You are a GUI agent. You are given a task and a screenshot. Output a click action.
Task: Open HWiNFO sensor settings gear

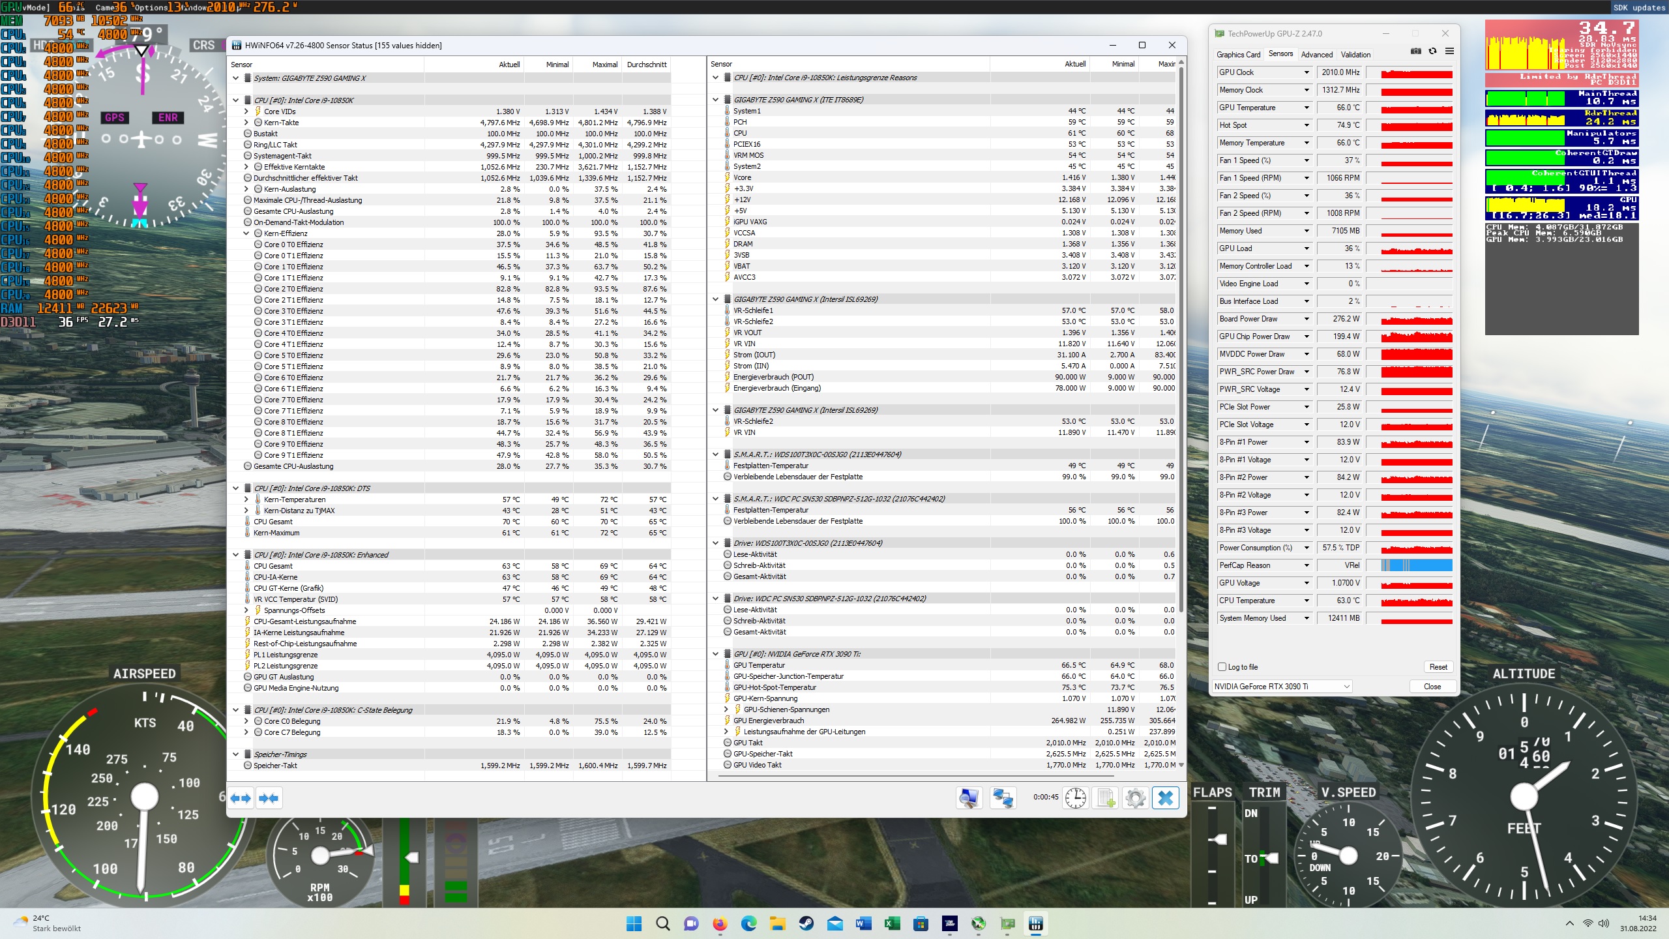(x=1135, y=797)
